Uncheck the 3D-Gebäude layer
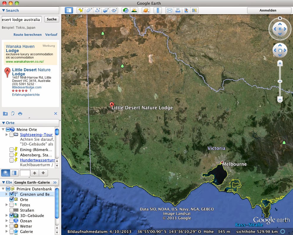The height and width of the screenshot is (235, 293). coord(12,215)
